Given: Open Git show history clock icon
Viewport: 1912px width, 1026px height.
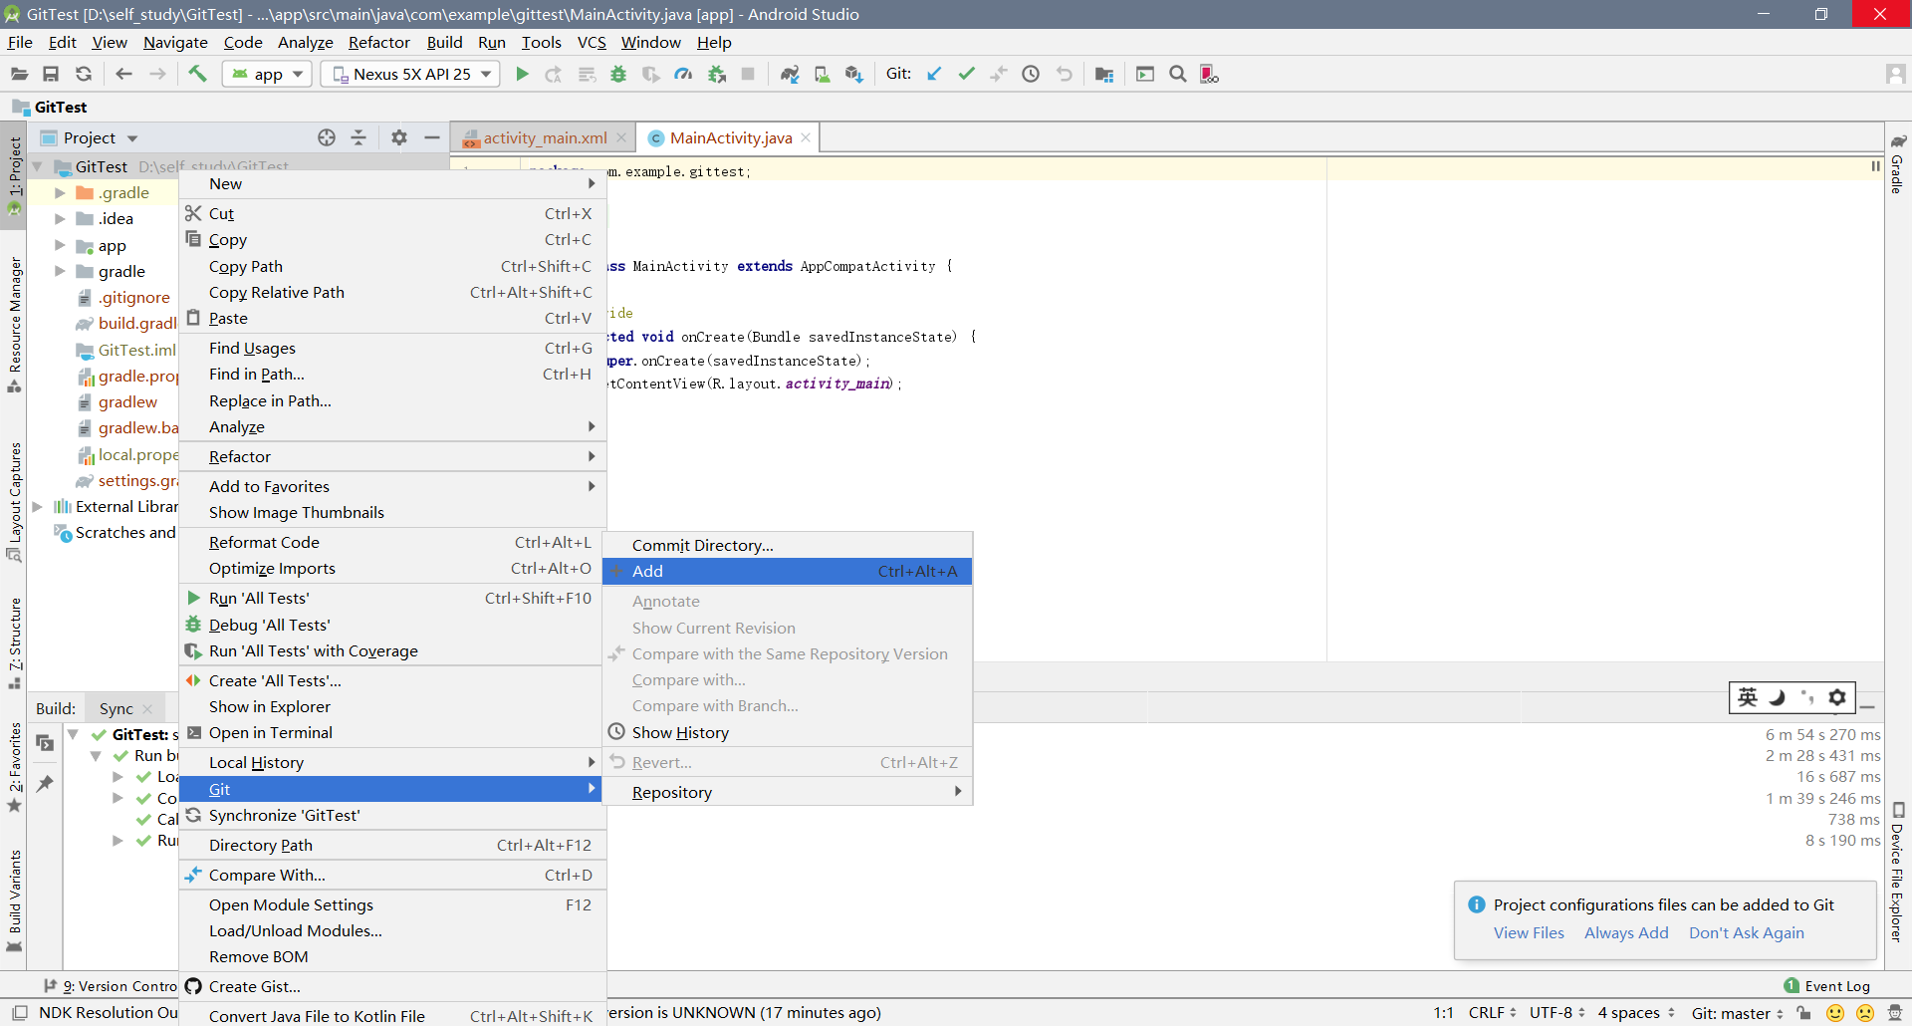Looking at the screenshot, I should [x=1031, y=74].
